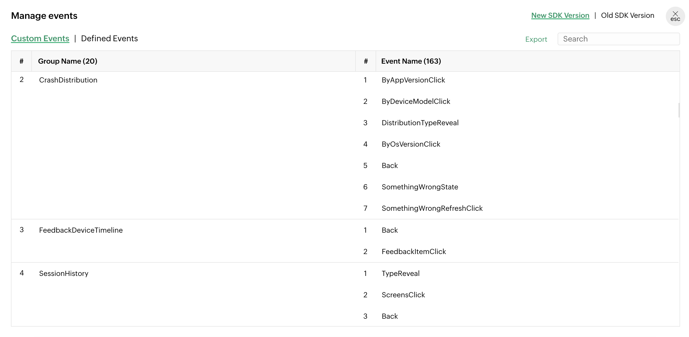
Task: Select the CrashDistribution group row
Action: tap(68, 80)
